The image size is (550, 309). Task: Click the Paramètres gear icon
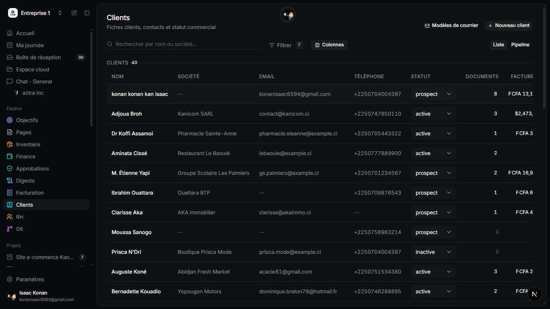[x=10, y=279]
